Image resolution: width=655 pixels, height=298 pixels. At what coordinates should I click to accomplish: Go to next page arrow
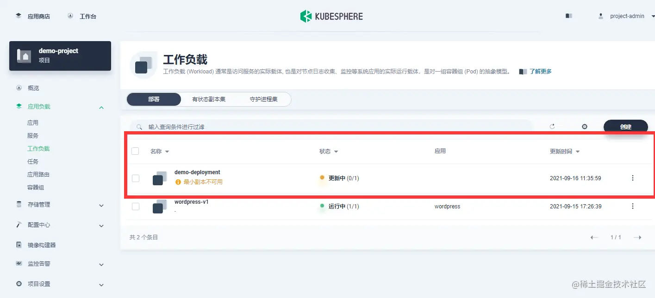pyautogui.click(x=637, y=237)
